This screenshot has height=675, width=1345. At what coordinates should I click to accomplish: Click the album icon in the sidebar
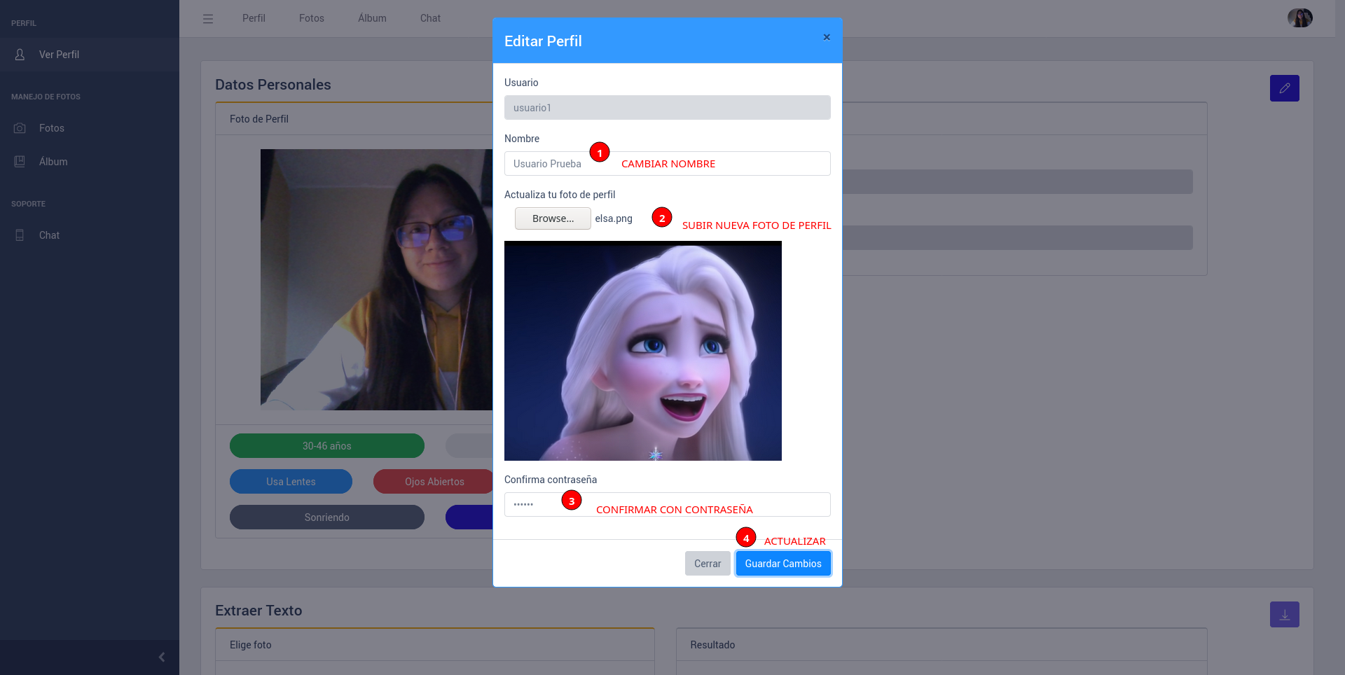click(20, 162)
